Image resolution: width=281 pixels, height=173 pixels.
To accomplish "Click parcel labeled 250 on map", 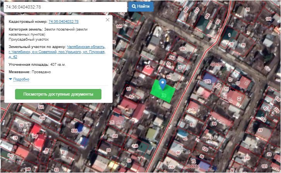I will (x=247, y=158).
